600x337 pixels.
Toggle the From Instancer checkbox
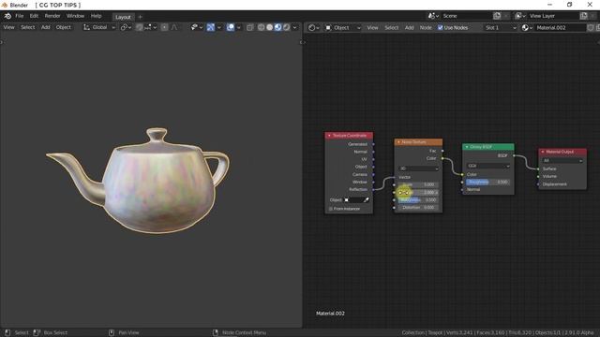tap(331, 209)
